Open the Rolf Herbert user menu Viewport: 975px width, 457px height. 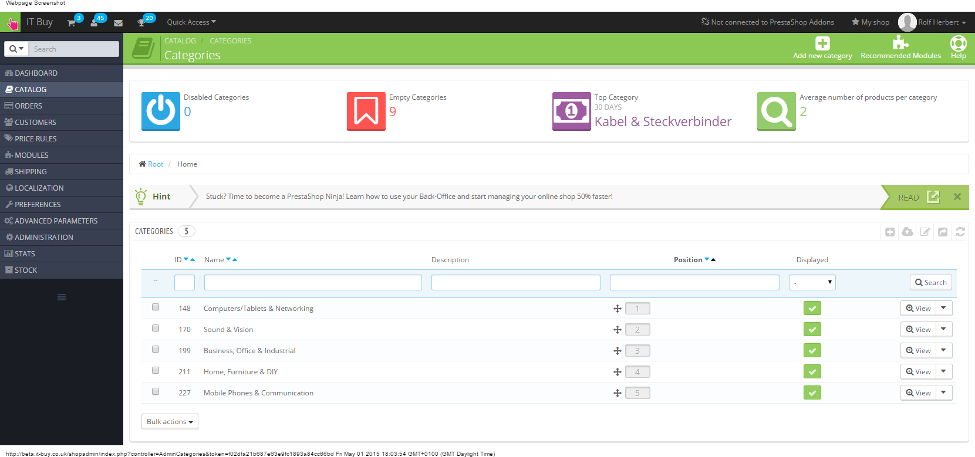point(933,22)
